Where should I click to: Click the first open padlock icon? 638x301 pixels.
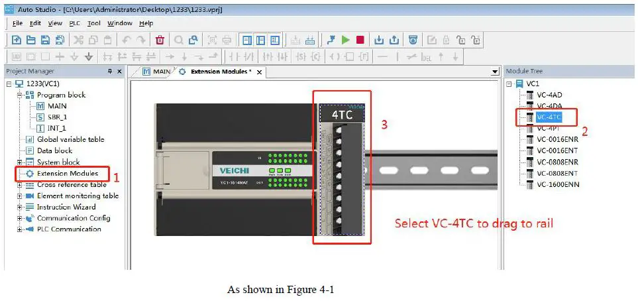click(x=461, y=40)
